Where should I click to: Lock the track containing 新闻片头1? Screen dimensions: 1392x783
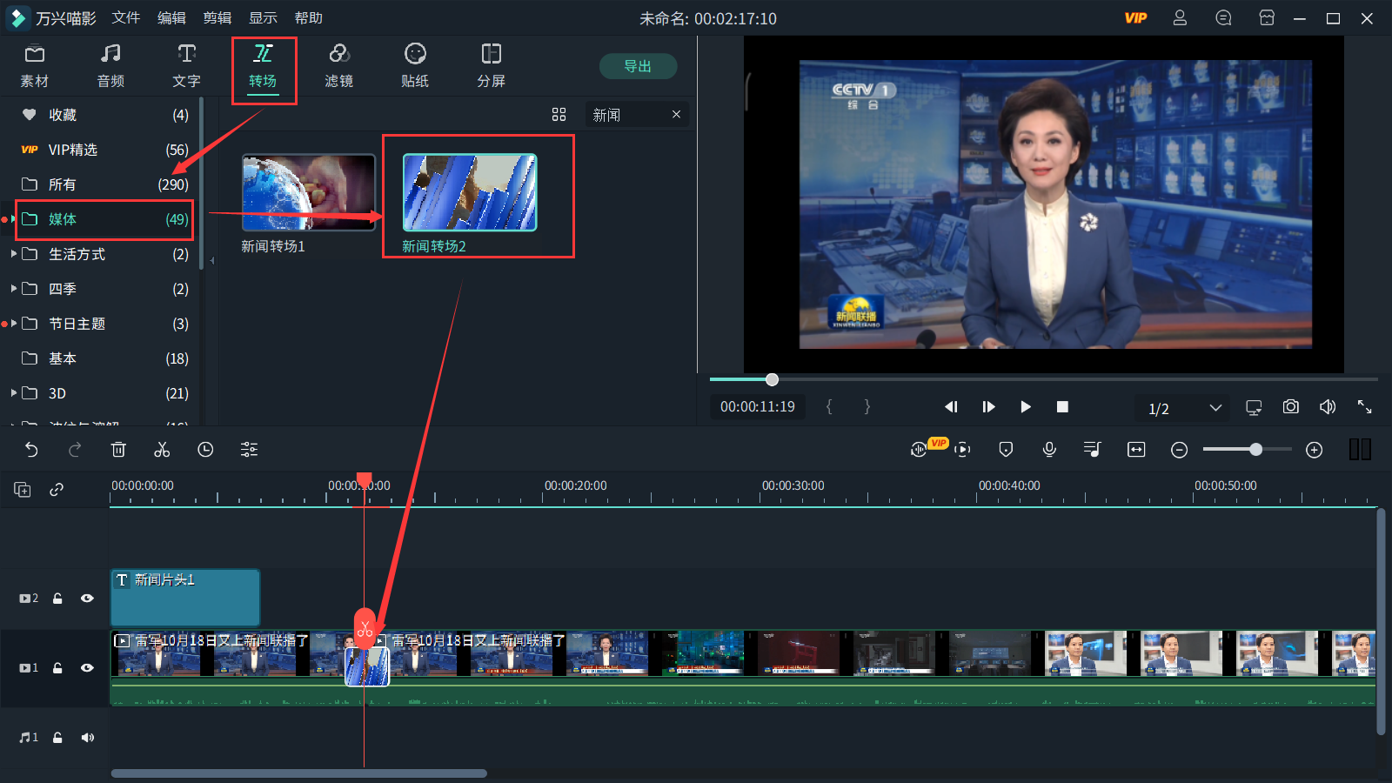pos(57,598)
